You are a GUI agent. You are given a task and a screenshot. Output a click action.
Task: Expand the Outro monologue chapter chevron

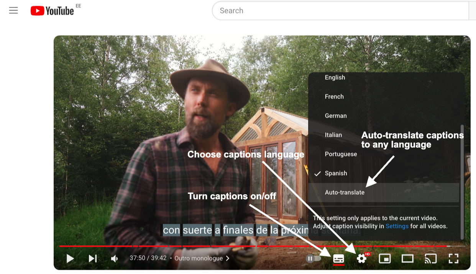click(228, 258)
